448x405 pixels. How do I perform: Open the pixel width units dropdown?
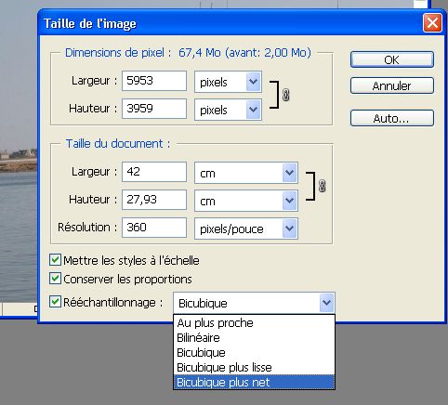254,82
